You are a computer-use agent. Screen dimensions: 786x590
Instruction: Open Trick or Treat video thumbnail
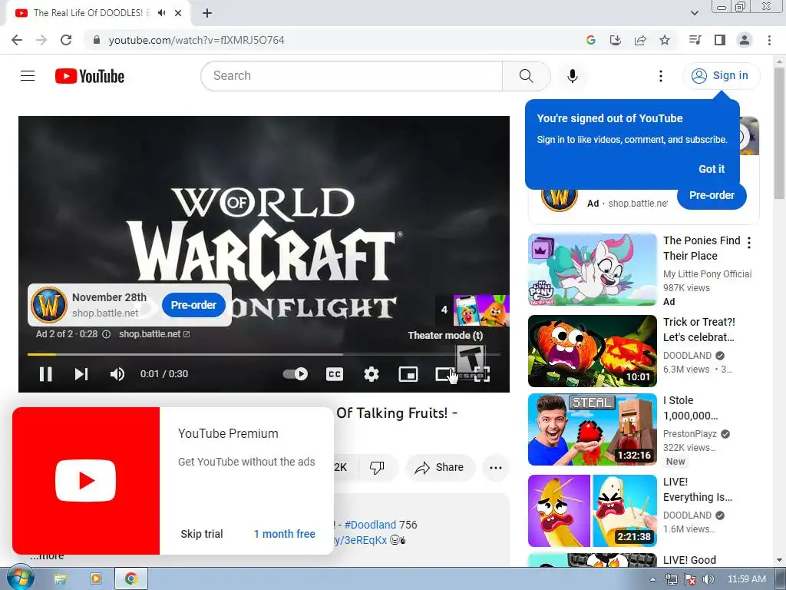pyautogui.click(x=592, y=351)
